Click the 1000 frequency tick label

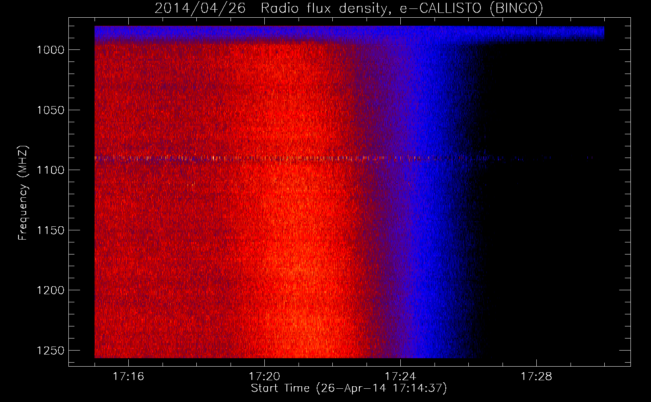tap(50, 50)
